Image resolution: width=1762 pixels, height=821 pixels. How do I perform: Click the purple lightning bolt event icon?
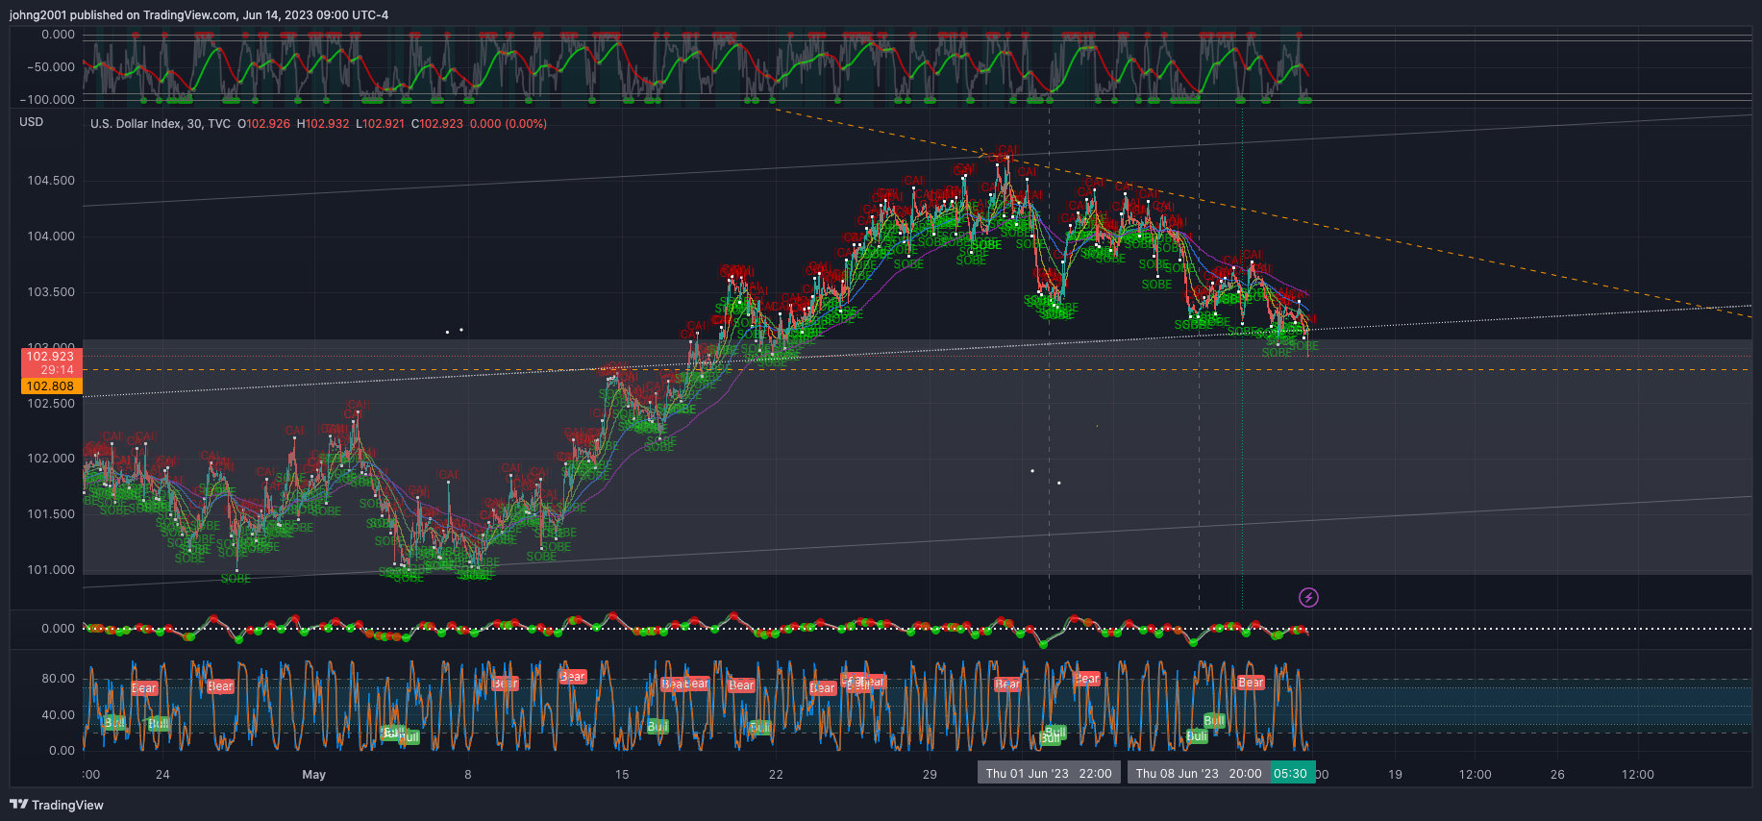[1308, 598]
